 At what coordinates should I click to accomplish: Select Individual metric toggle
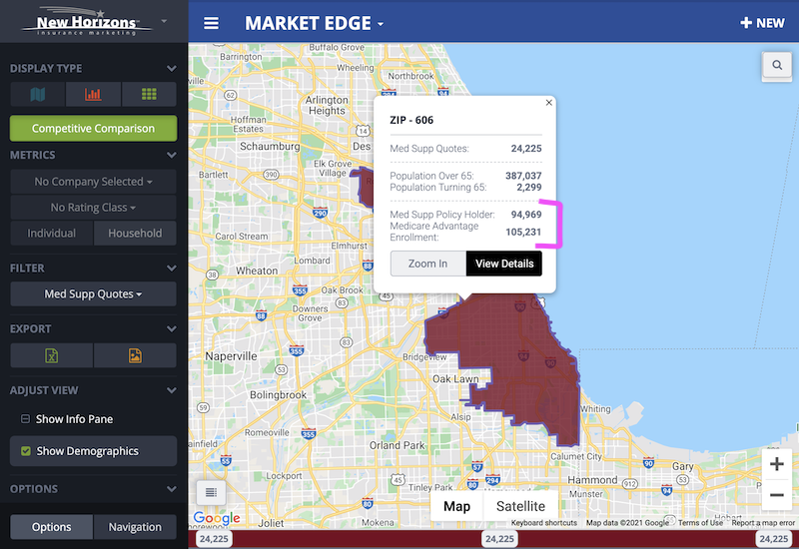click(x=52, y=234)
